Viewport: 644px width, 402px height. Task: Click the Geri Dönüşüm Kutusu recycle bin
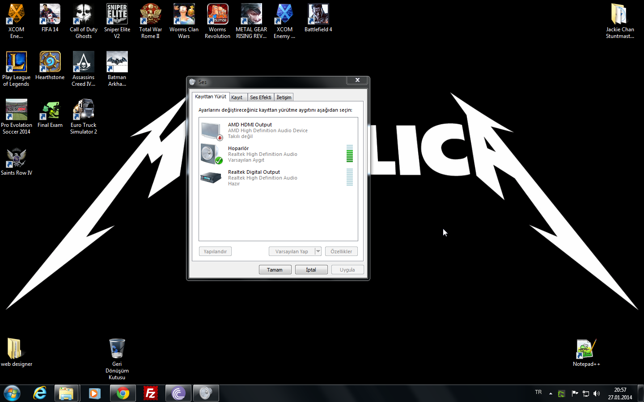pyautogui.click(x=117, y=359)
